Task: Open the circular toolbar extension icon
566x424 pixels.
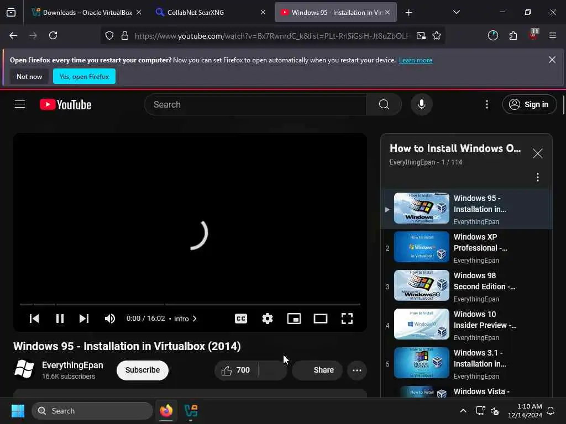Action: point(492,35)
